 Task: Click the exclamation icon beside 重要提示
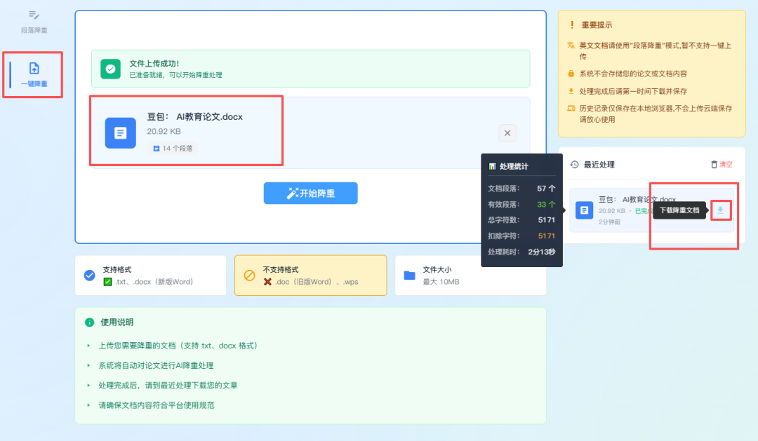click(571, 25)
